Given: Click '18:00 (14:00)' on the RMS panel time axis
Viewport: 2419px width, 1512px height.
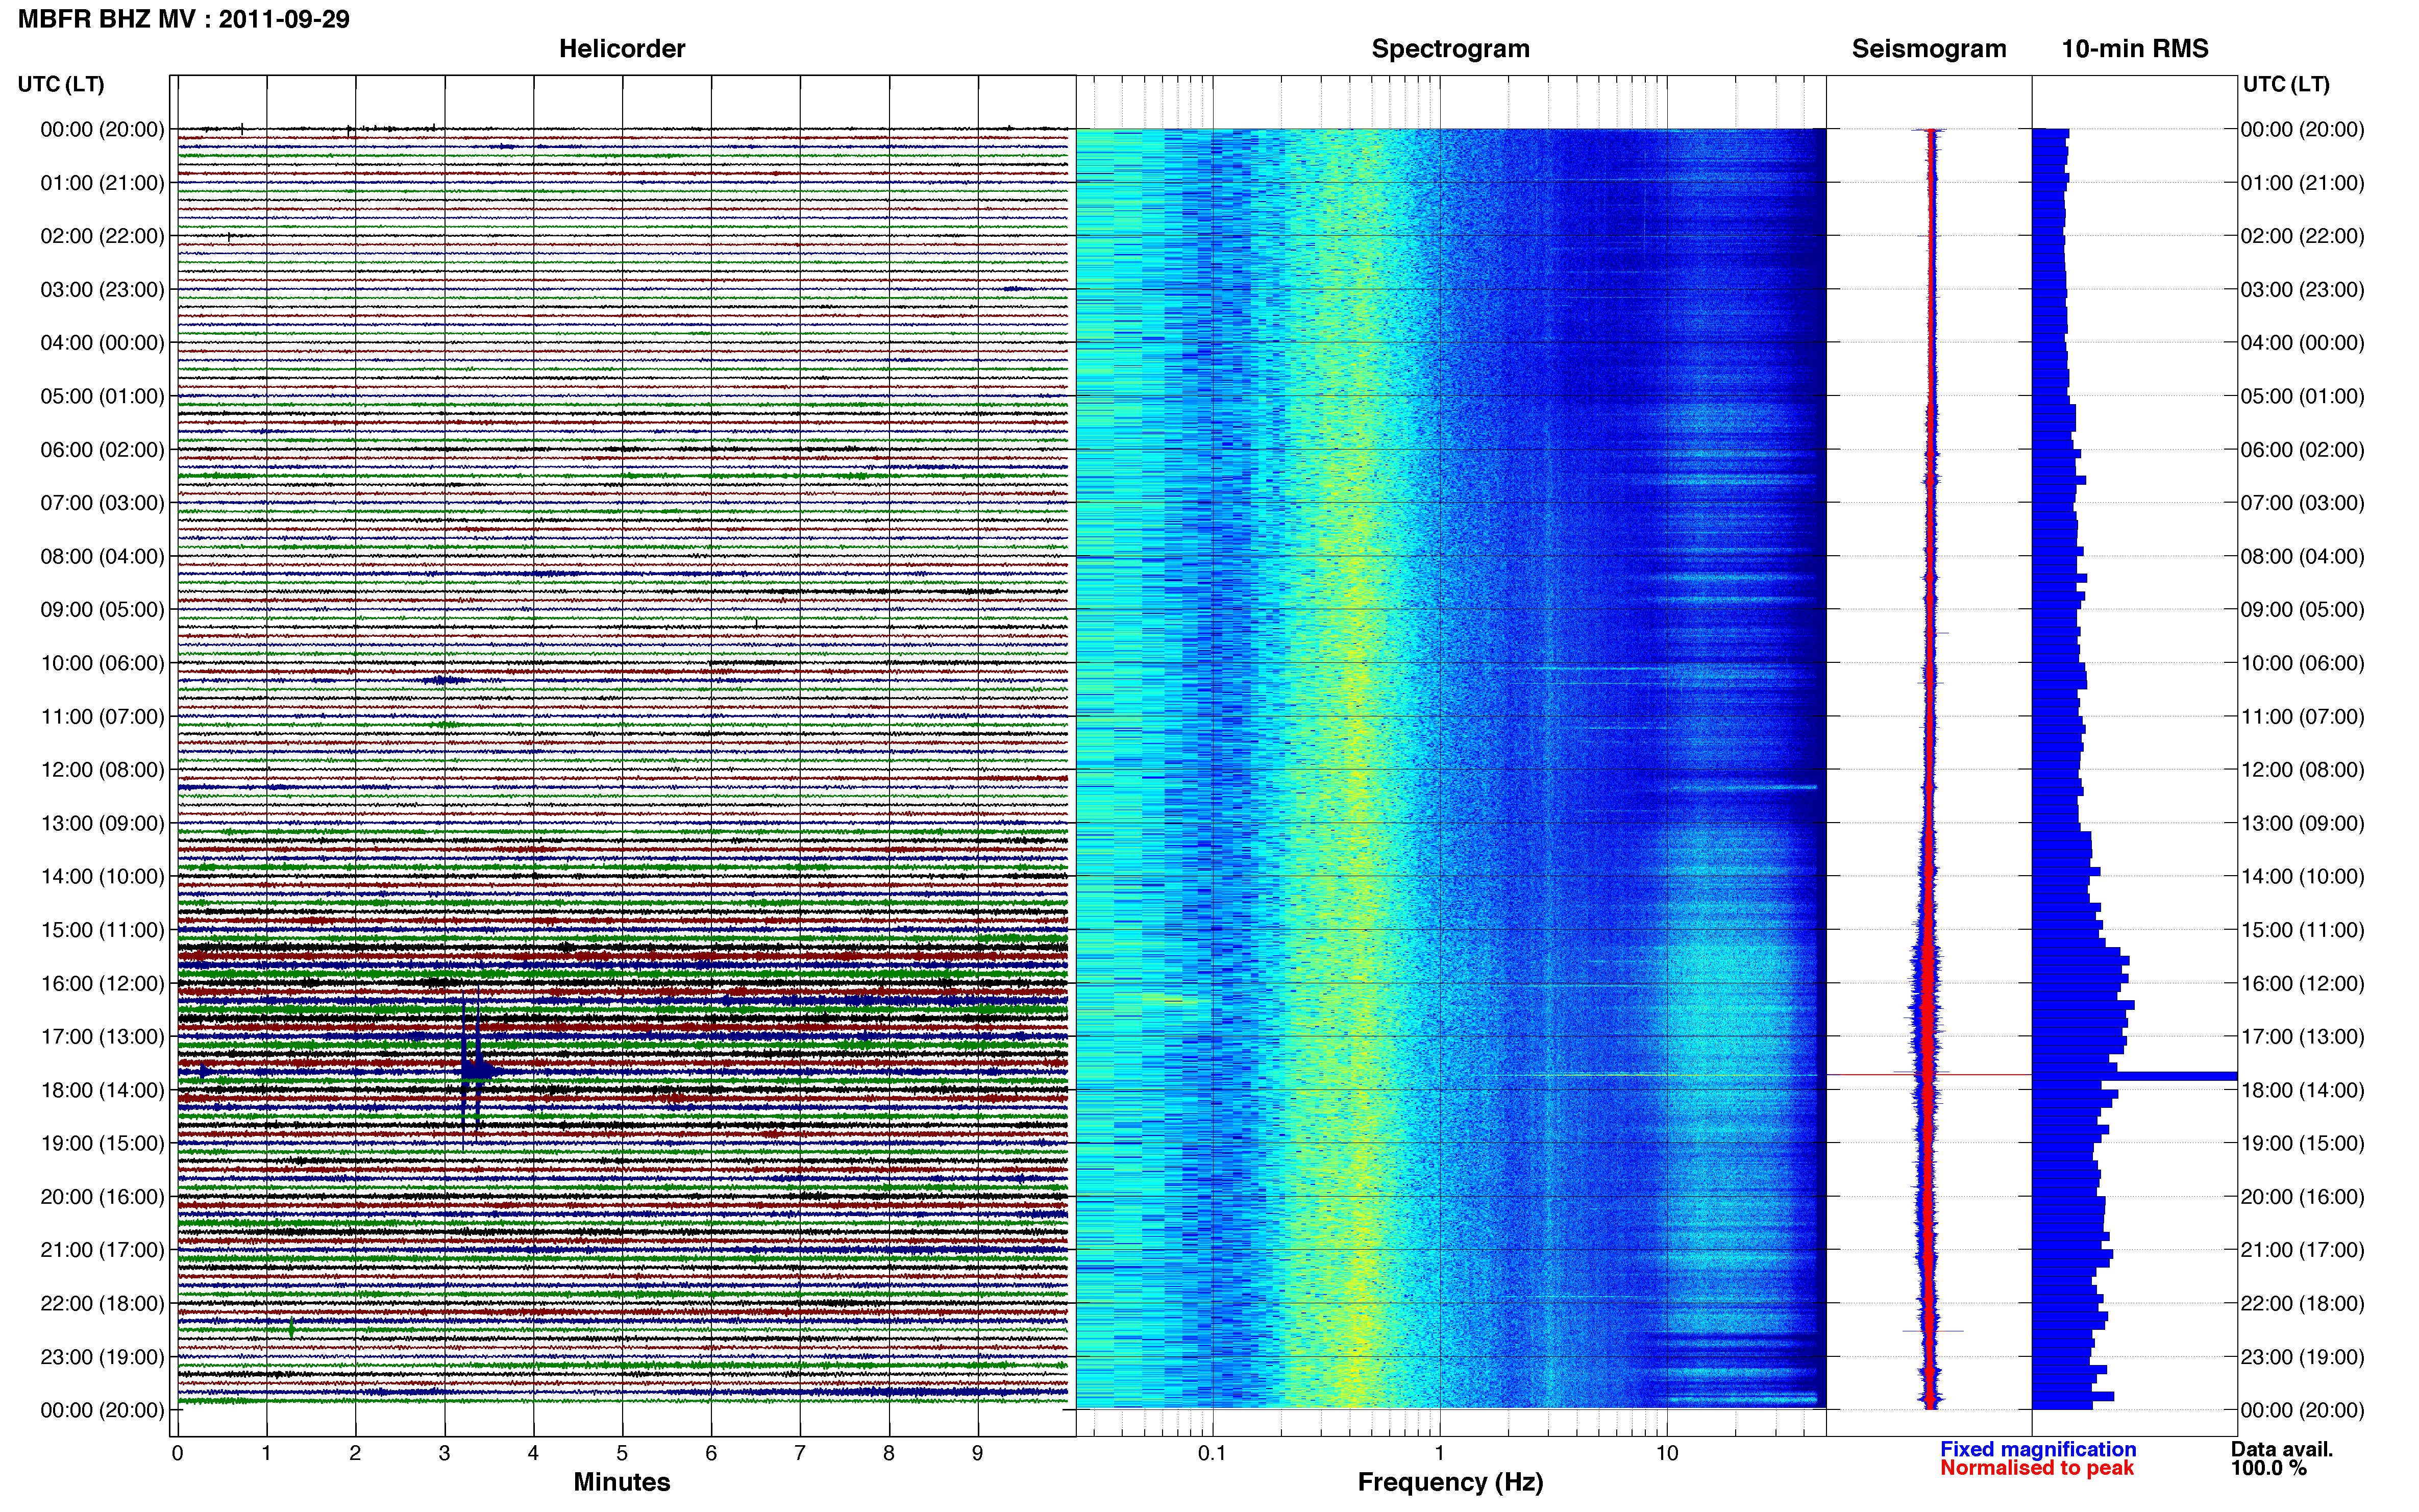Looking at the screenshot, I should pyautogui.click(x=2302, y=1090).
